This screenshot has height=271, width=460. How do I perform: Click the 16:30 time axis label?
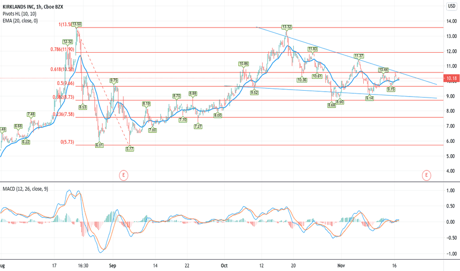point(83,266)
